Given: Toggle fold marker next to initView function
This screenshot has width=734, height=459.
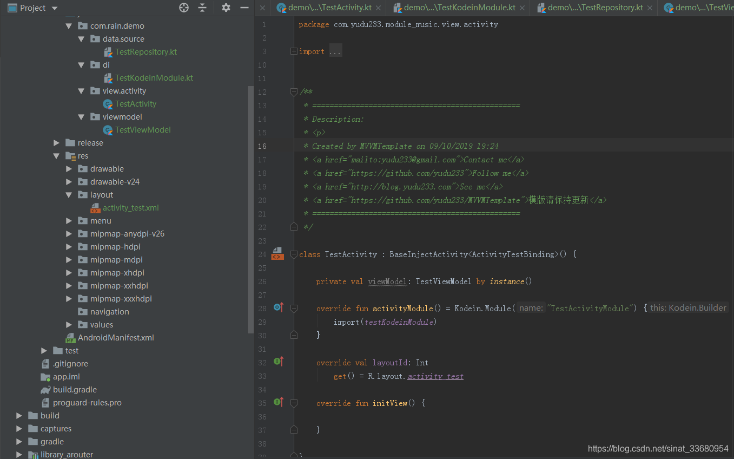Looking at the screenshot, I should click(294, 403).
